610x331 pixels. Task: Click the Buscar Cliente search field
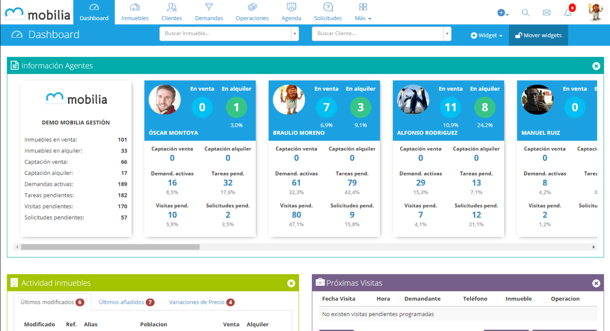[377, 34]
